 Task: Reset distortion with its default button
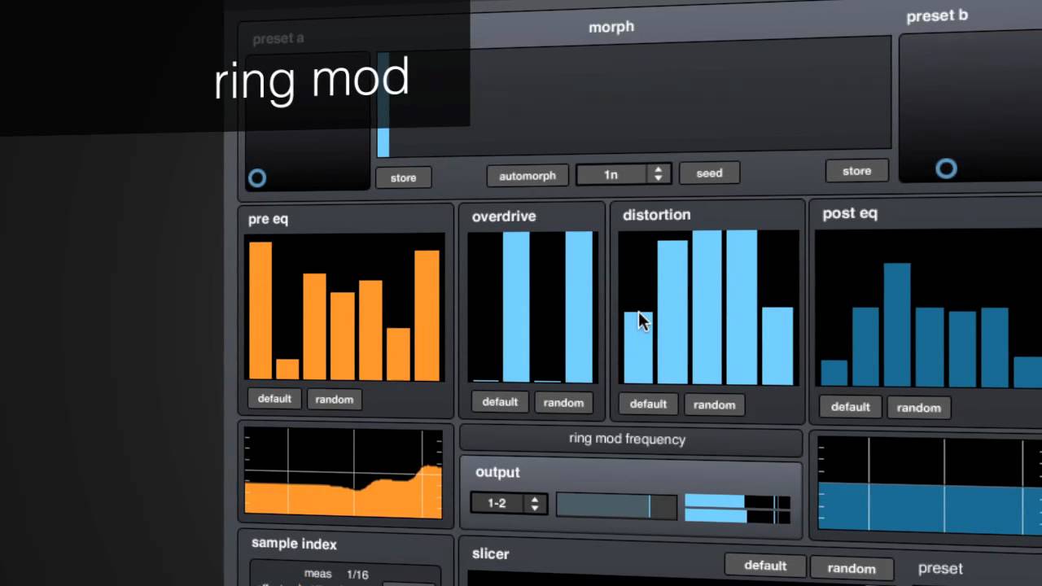(649, 404)
